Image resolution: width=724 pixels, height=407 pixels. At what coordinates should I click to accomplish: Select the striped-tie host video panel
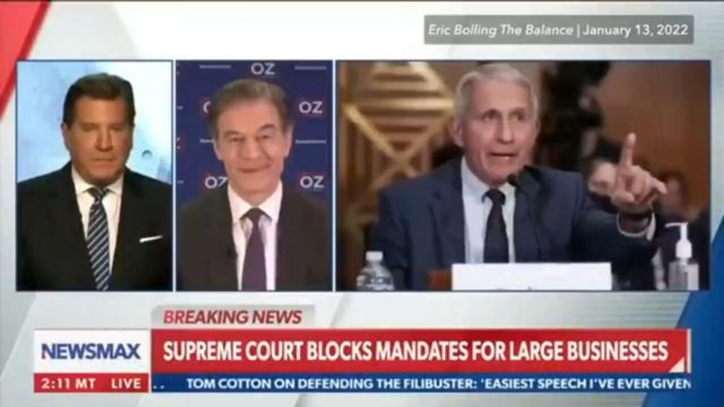[94, 175]
